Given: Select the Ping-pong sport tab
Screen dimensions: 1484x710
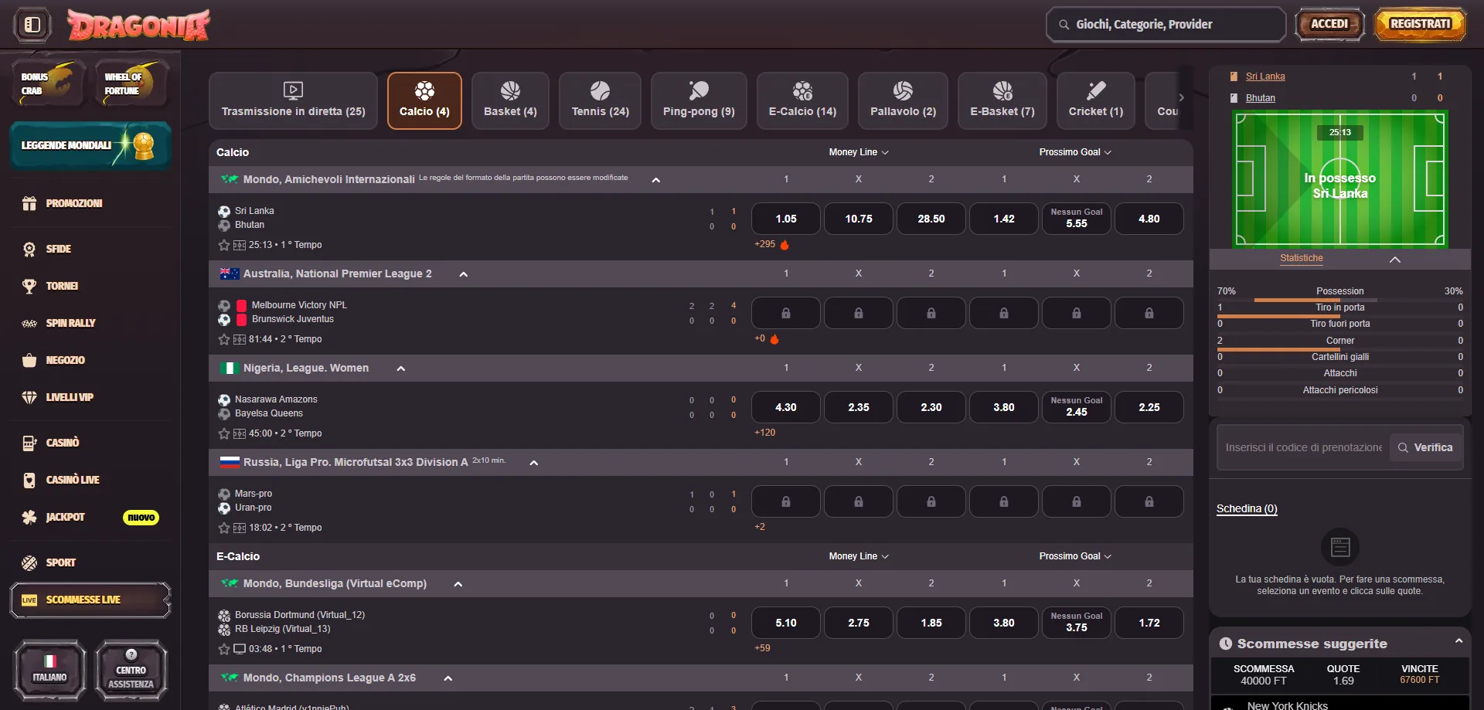Looking at the screenshot, I should pos(699,100).
